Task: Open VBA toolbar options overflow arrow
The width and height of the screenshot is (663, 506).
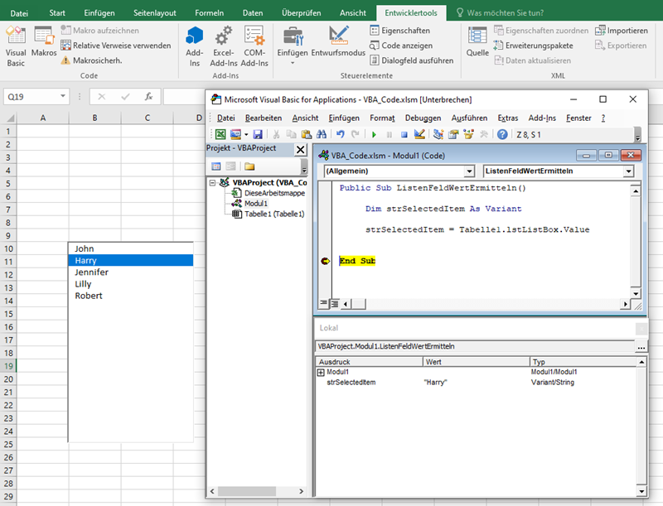Action: click(638, 135)
